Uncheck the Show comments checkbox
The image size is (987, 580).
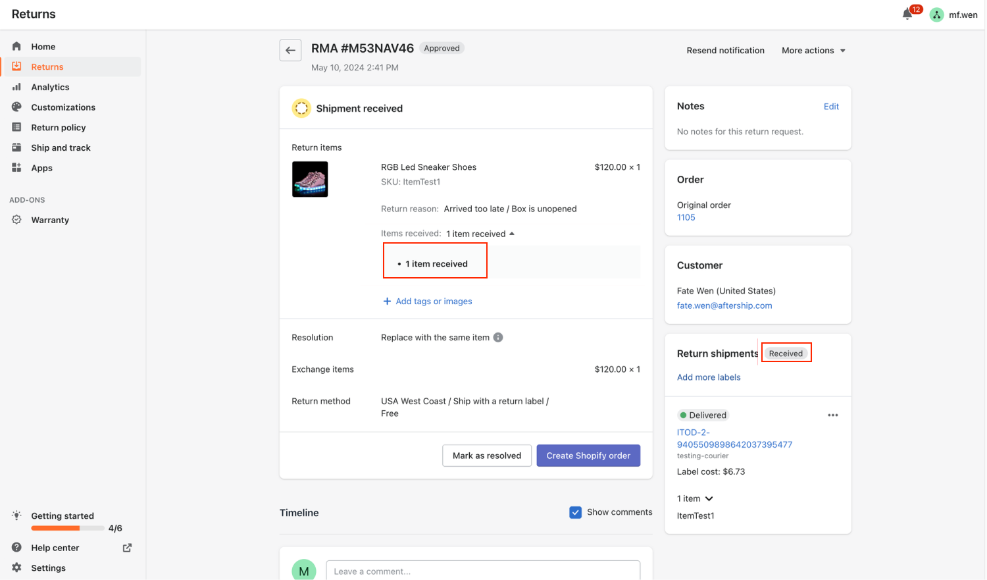click(x=575, y=512)
